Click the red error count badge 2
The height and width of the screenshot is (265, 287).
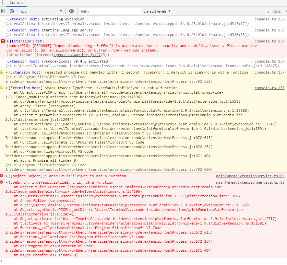3,41
